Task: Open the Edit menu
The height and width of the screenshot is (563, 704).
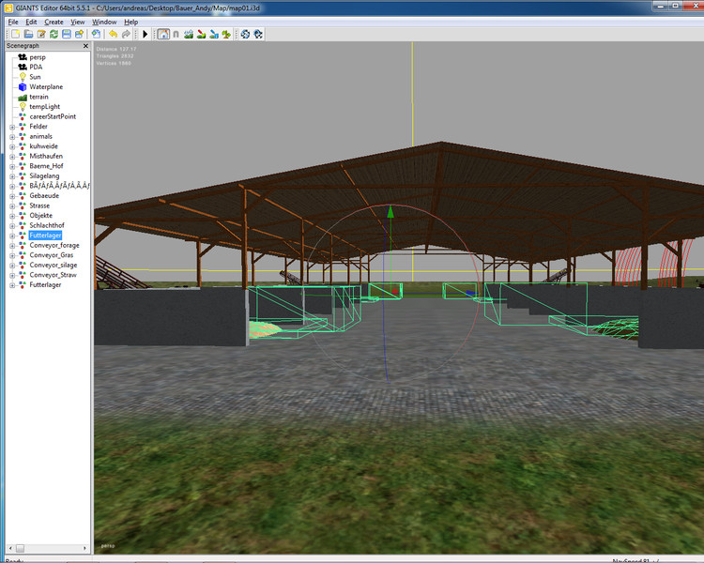Action: [31, 22]
